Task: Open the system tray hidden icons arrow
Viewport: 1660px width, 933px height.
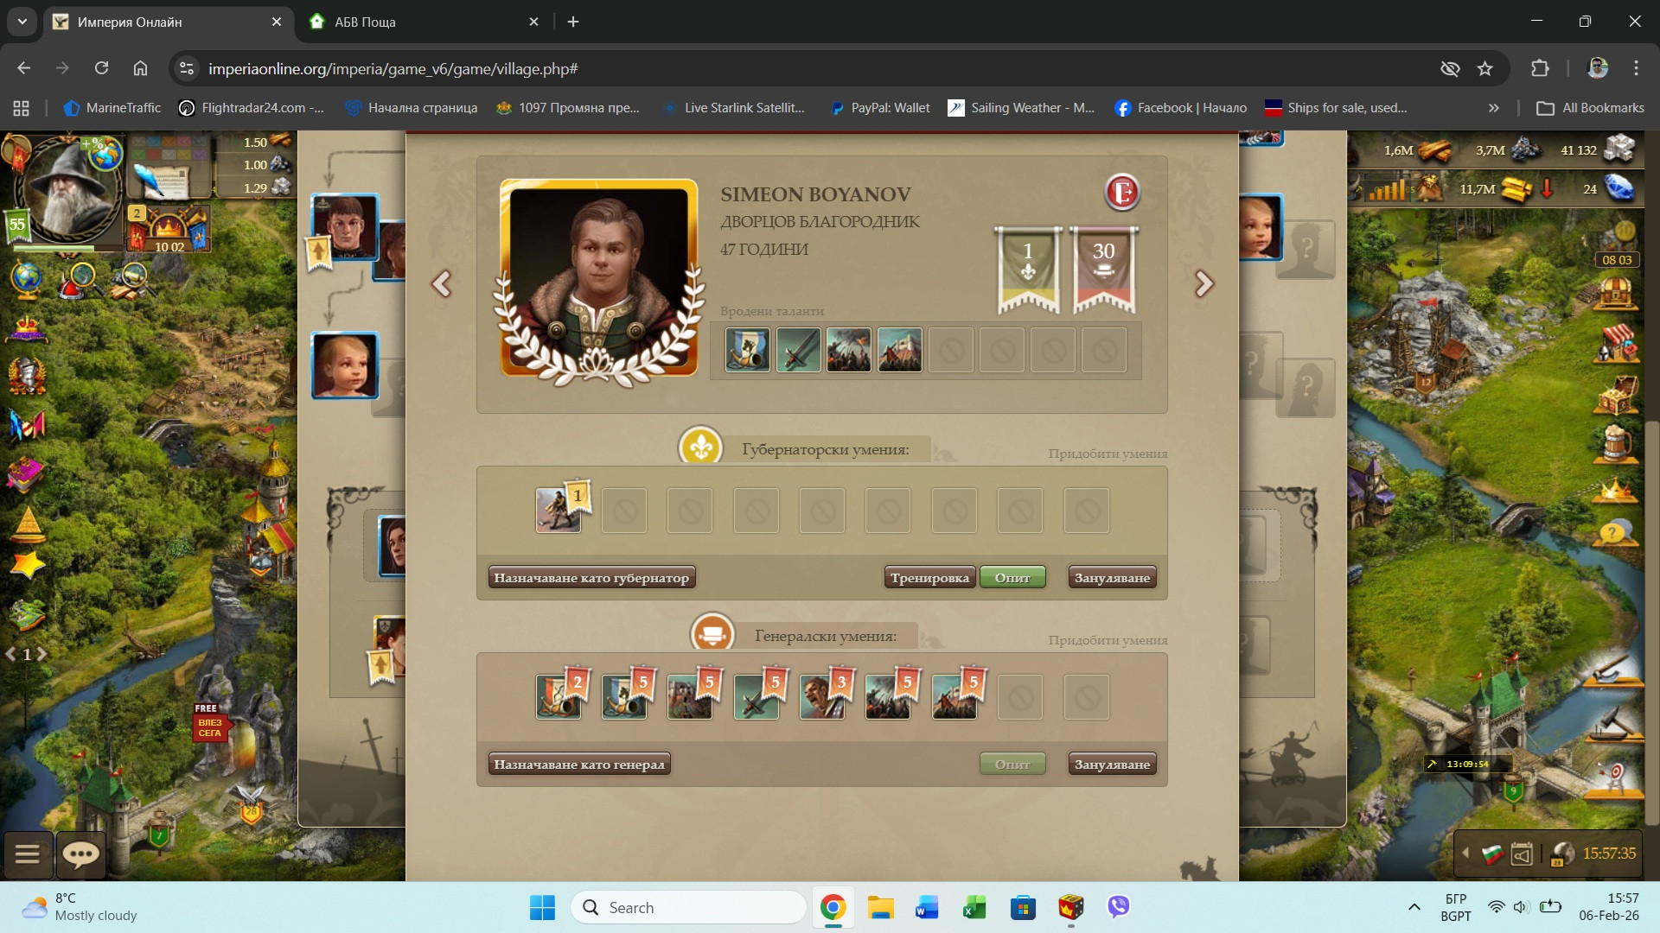Action: pyautogui.click(x=1414, y=907)
